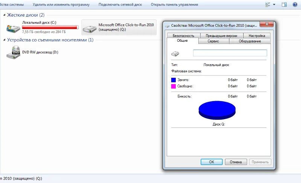Click Подключить сетевой диск
The image size is (301, 183).
[120, 5]
